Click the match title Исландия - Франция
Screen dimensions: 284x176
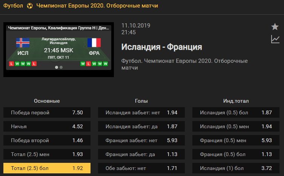tap(161, 47)
